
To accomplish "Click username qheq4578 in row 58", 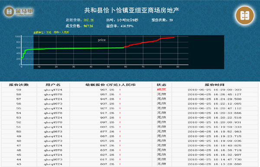I will [x=53, y=94].
